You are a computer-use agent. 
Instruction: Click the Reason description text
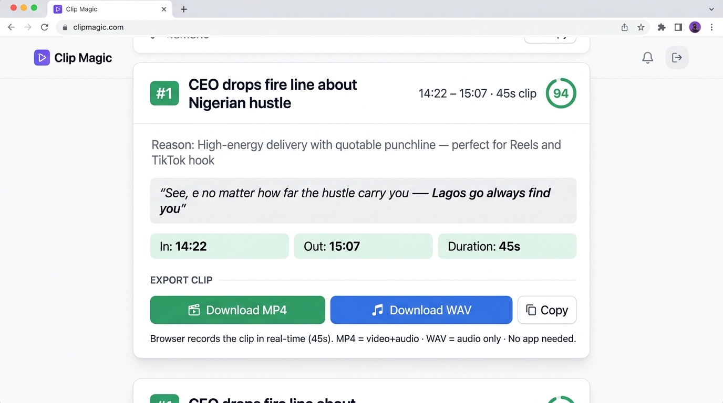point(356,152)
